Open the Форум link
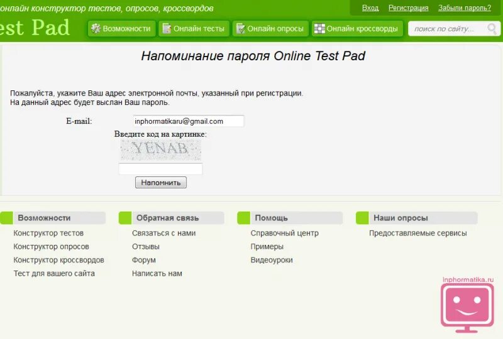This screenshot has width=503, height=339. point(144,260)
